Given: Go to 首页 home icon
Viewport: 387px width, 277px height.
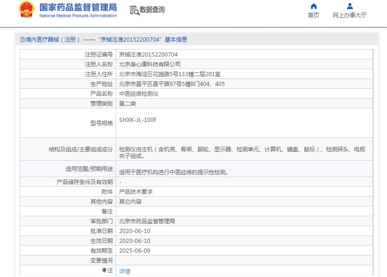Looking at the screenshot, I should click(x=313, y=6).
